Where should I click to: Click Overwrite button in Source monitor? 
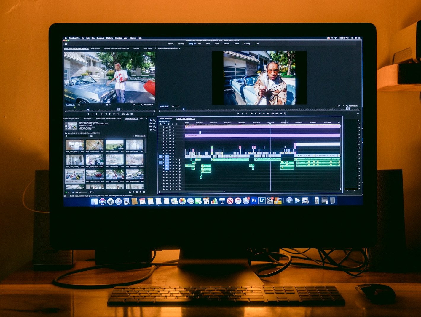[127, 114]
